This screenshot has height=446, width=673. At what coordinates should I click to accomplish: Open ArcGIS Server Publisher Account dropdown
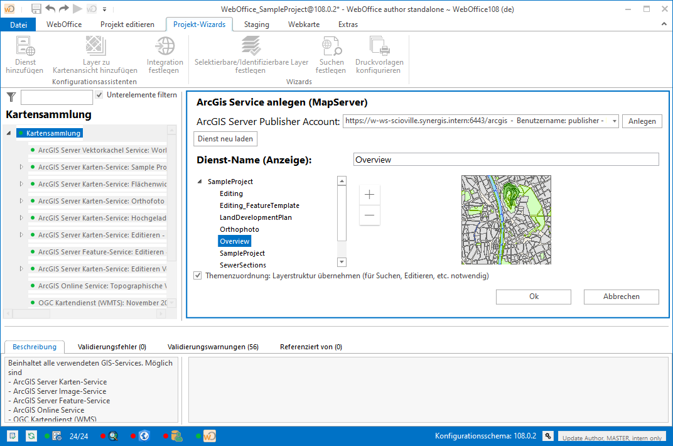click(x=614, y=121)
